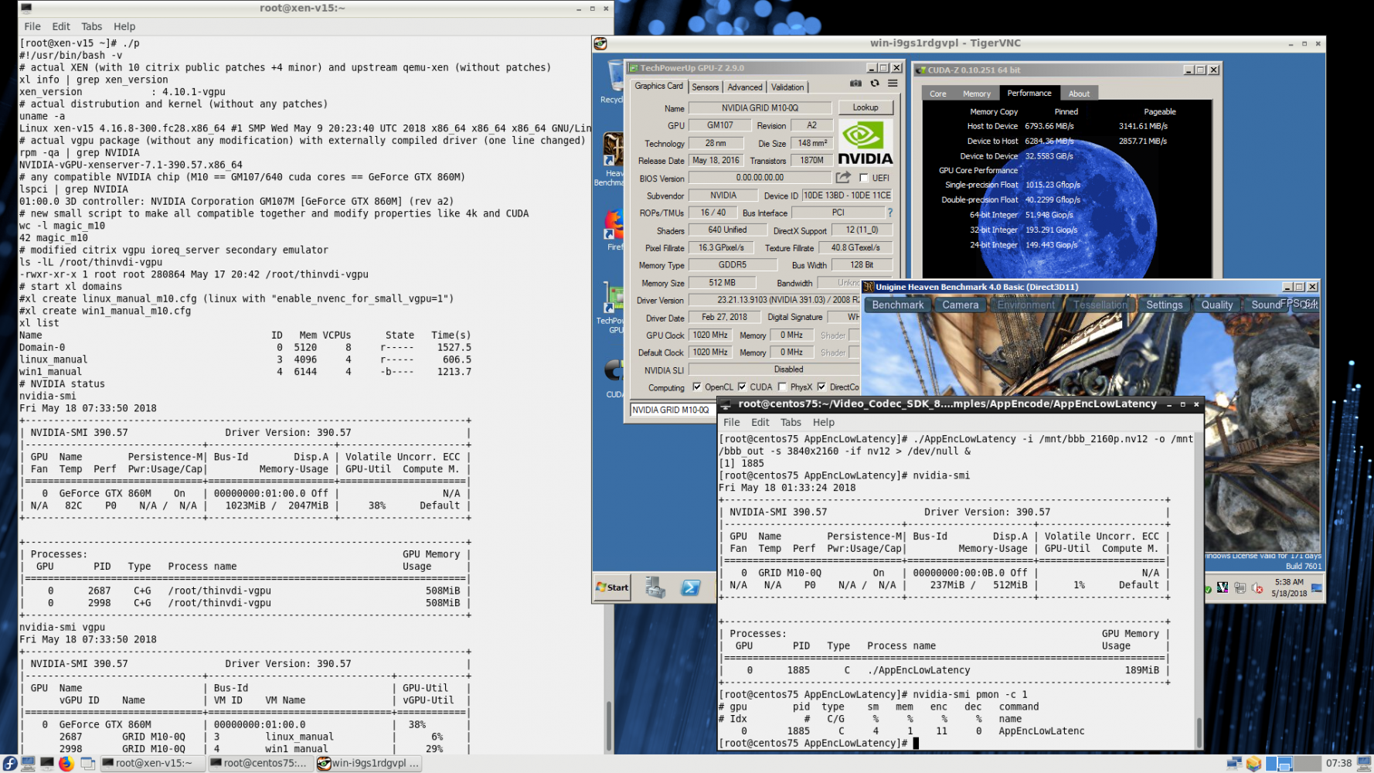
Task: Toggle DirectCompute checkbox in GPU-Z
Action: pos(821,386)
